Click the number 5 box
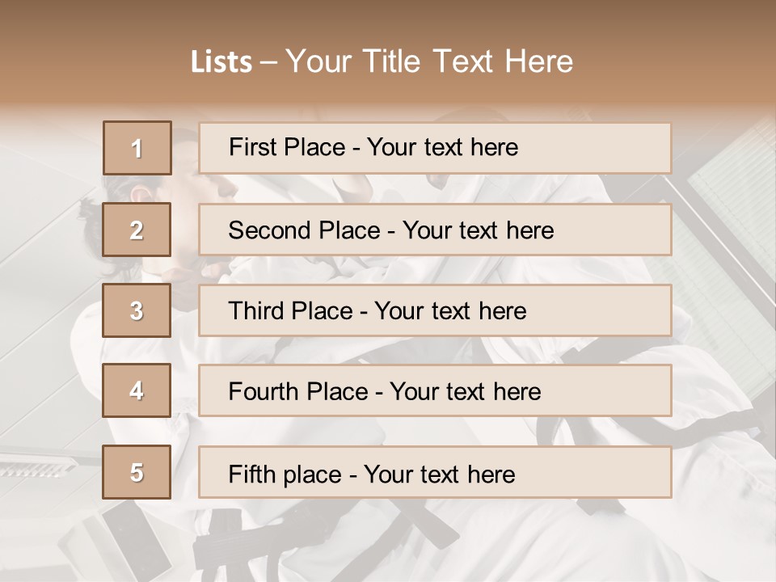This screenshot has width=776, height=582. coord(137,472)
